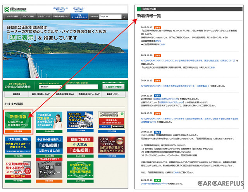Click the green 共通 tag beside 2024.09.20
This screenshot has height=192, width=248.
(157, 180)
